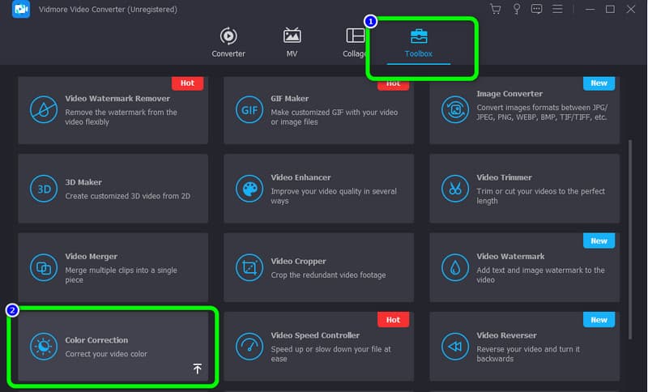Launch the Video Speed Controller icon
The height and width of the screenshot is (392, 648).
click(248, 347)
